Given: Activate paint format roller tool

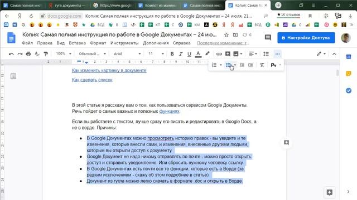Looking at the screenshot, I should (46, 54).
